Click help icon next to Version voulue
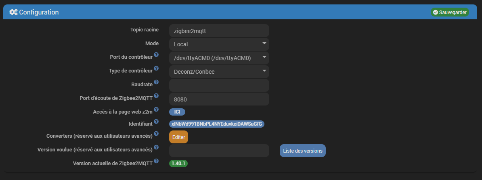Screen dimensions: 482x180 coord(156,147)
